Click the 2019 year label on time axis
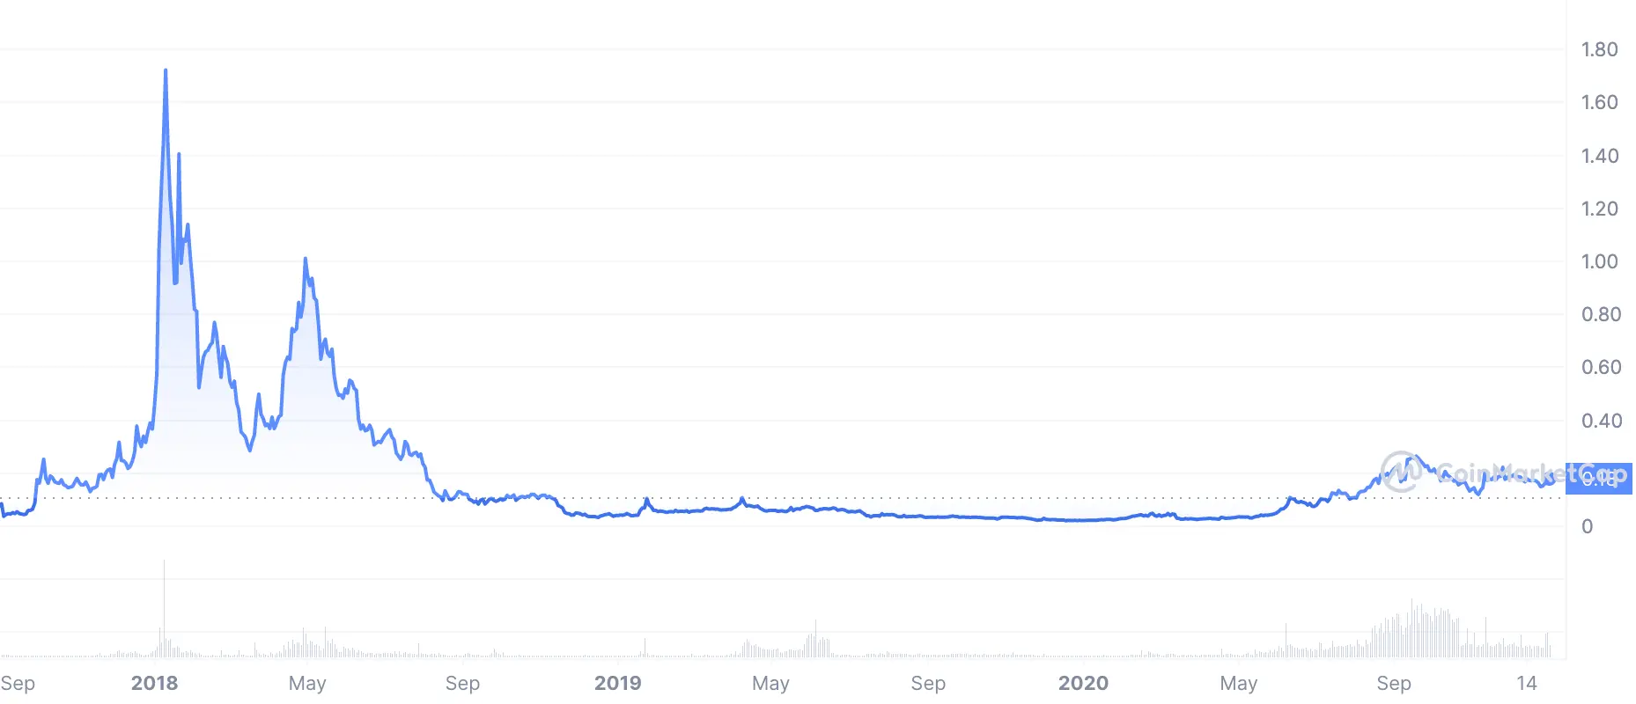 pyautogui.click(x=617, y=683)
